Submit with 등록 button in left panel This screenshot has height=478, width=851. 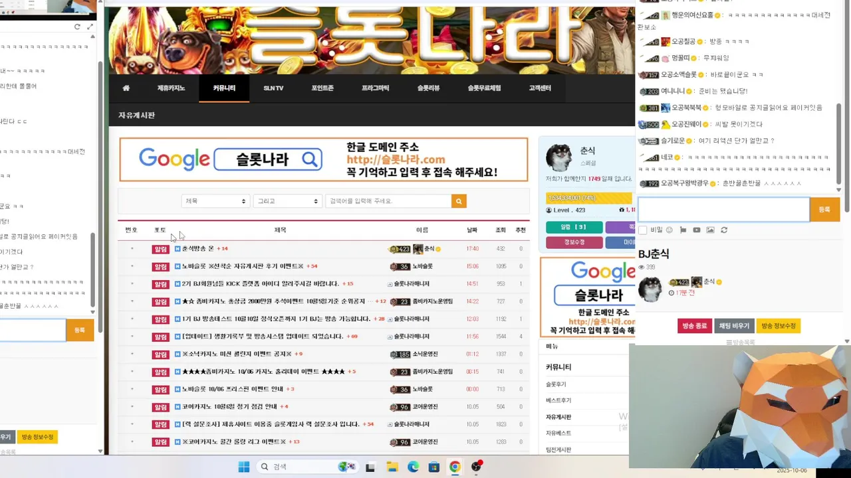80,330
